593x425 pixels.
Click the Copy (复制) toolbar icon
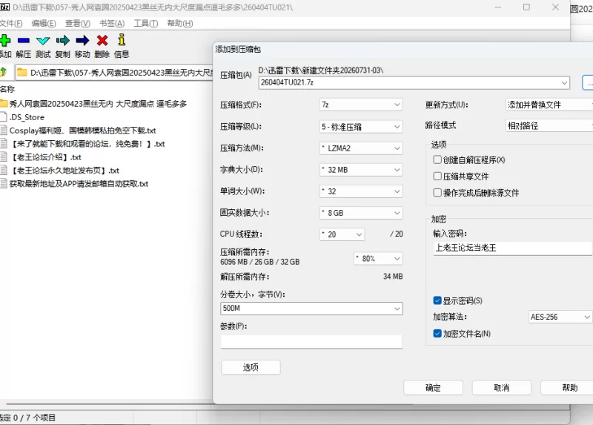(63, 41)
